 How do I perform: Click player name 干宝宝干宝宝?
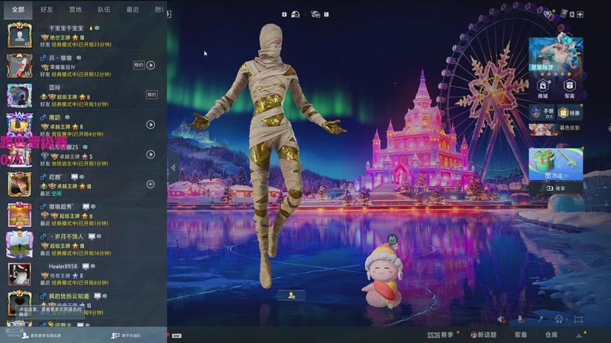pyautogui.click(x=66, y=28)
